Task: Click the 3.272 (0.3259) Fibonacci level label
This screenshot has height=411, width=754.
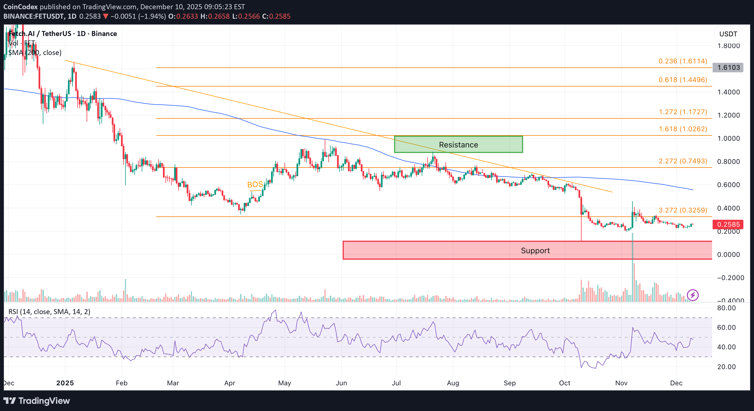Action: point(682,210)
